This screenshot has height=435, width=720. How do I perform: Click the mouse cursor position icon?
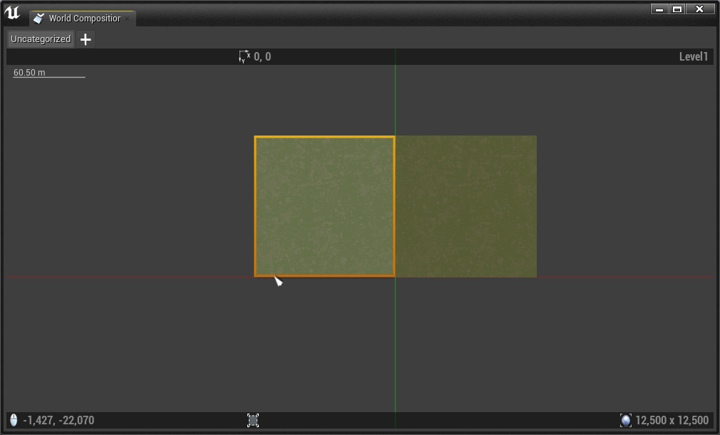click(14, 420)
